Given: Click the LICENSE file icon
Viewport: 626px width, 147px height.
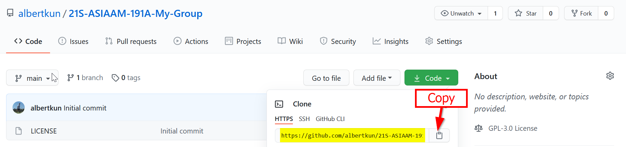Looking at the screenshot, I should click(x=19, y=131).
